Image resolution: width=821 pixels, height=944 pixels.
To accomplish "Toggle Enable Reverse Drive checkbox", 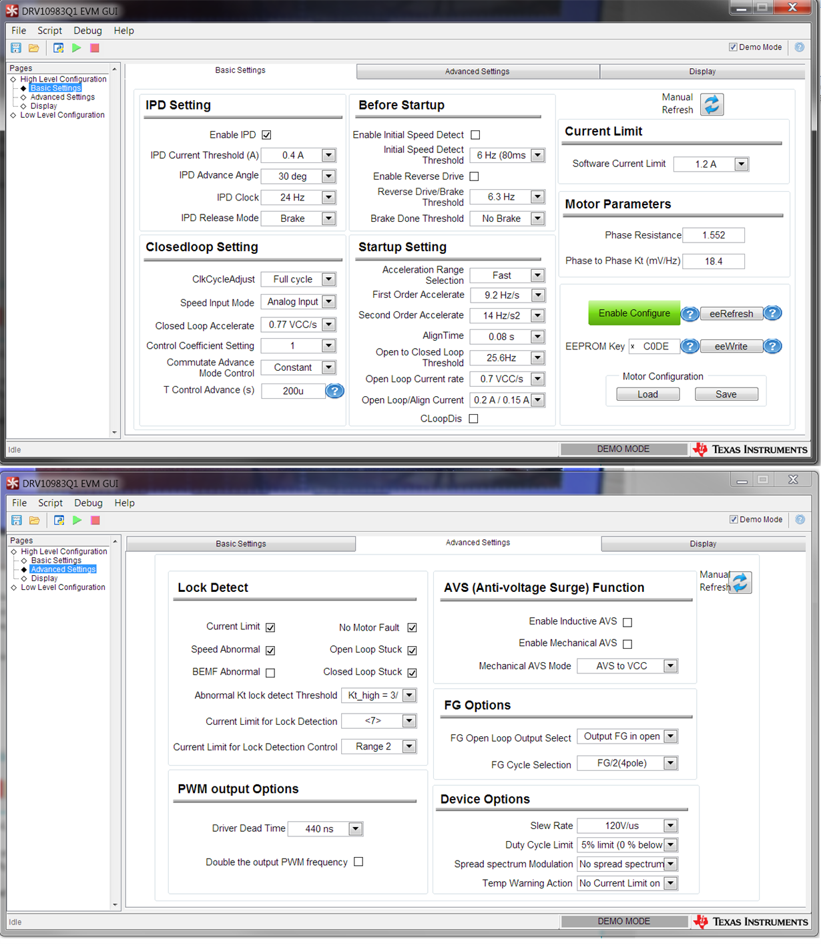I will [475, 176].
